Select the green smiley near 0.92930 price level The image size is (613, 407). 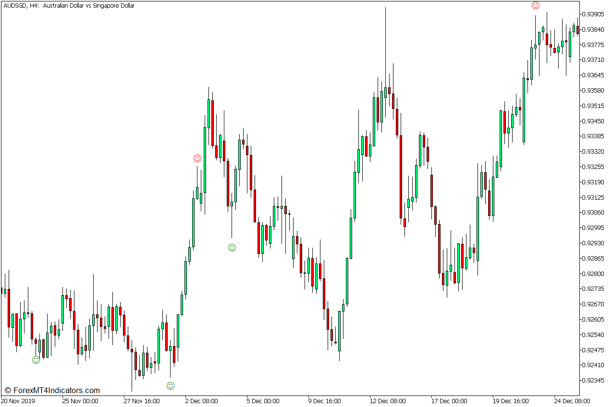point(232,248)
